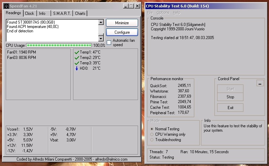Viewport: 269px width, 166px height.
Task: Click the Configure button in SpeedFan
Action: [122, 32]
